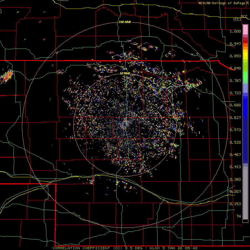Select the 0.893 scale value

[235, 56]
